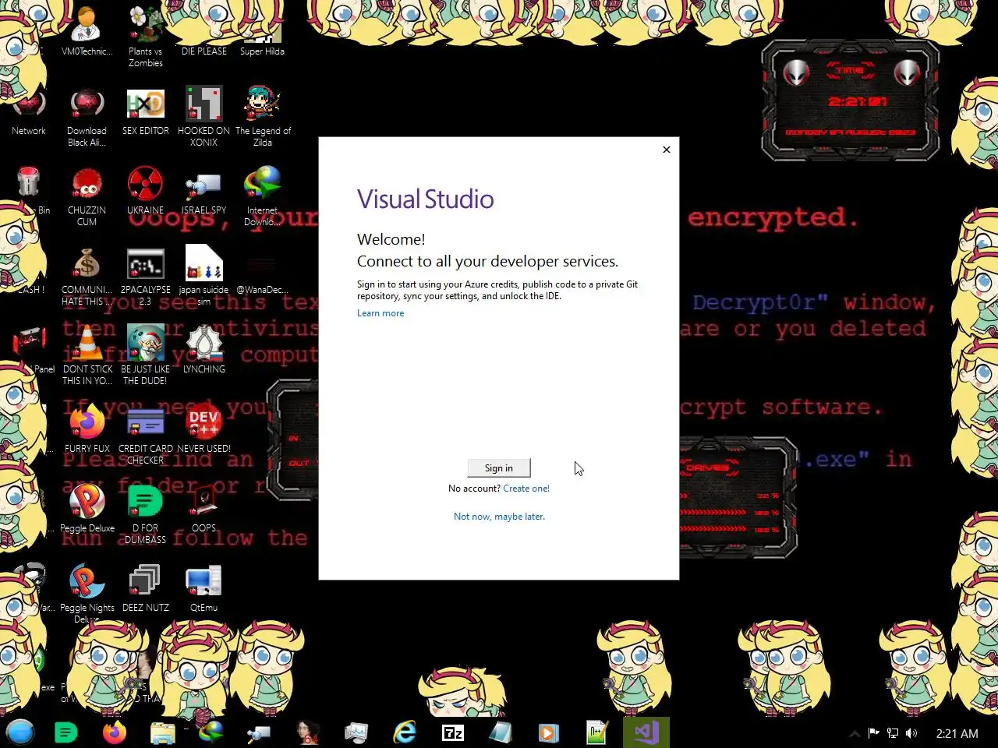The image size is (998, 748).
Task: Open Notepad++ icon in the taskbar
Action: coord(597,732)
